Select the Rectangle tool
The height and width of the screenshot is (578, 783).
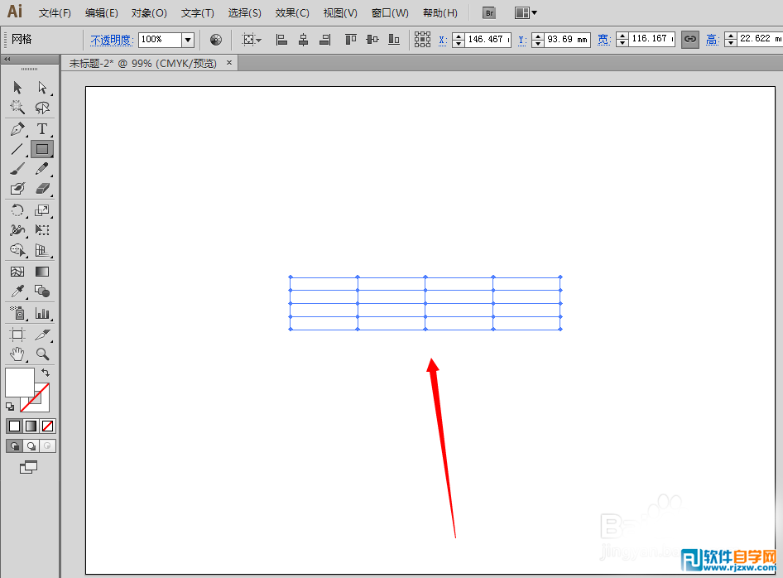(x=42, y=149)
